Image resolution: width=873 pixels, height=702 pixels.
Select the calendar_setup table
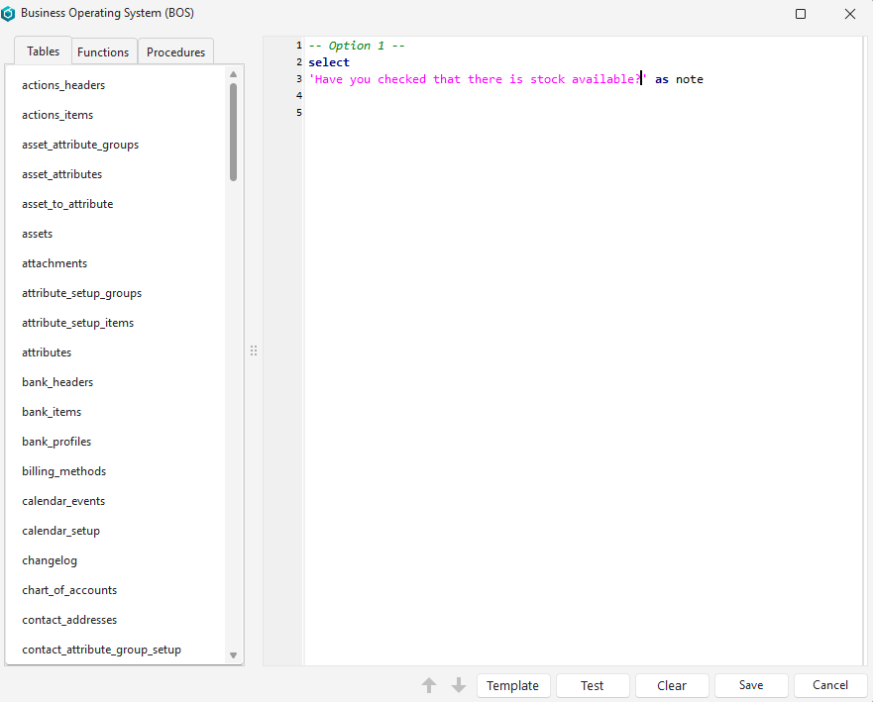(60, 531)
